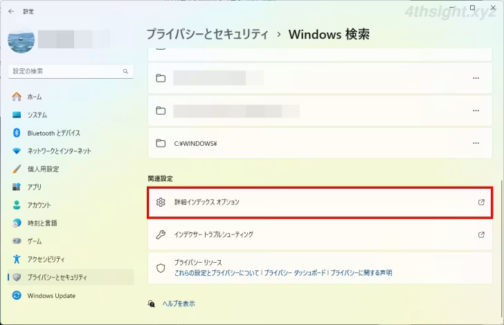Click the アカウント person icon
This screenshot has height=325, width=504.
point(17,205)
